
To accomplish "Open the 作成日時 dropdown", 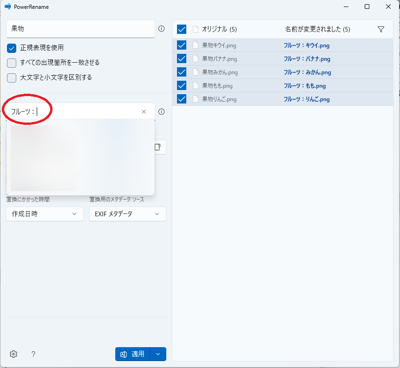I will coord(45,214).
